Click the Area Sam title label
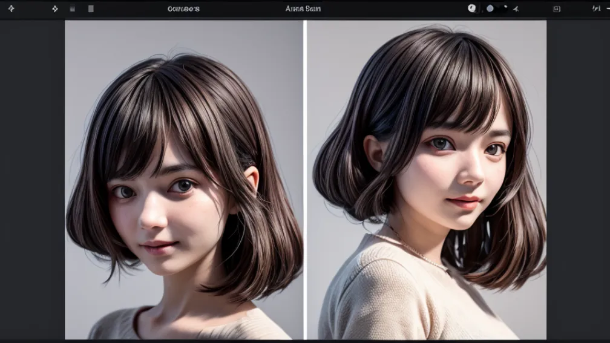 (303, 9)
